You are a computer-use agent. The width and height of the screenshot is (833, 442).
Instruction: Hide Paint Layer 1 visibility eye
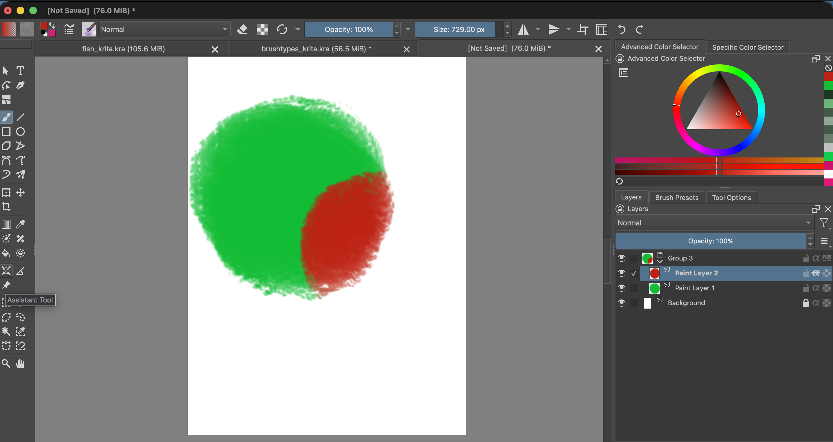pyautogui.click(x=621, y=288)
